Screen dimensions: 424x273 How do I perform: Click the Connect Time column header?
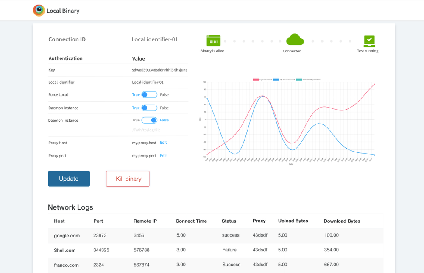[191, 221]
